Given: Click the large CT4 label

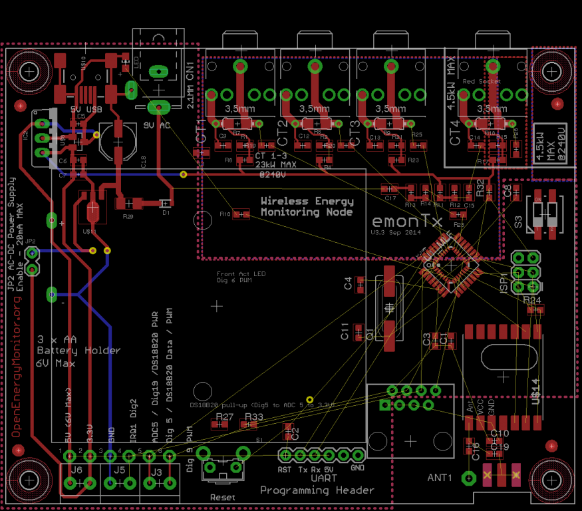Looking at the screenshot, I should (455, 132).
